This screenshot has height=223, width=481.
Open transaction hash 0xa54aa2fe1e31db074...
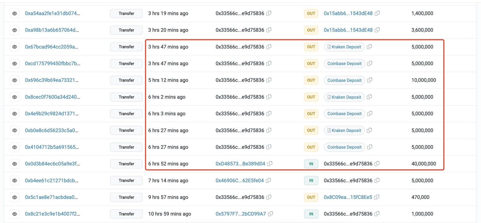coord(52,14)
